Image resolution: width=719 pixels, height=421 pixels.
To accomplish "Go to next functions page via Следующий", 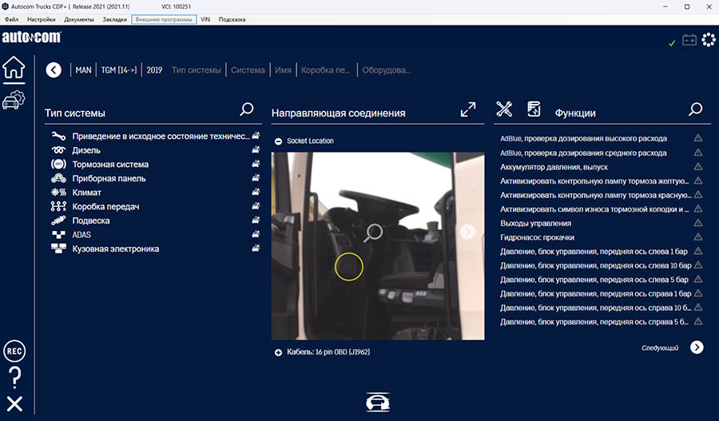I will click(x=697, y=348).
